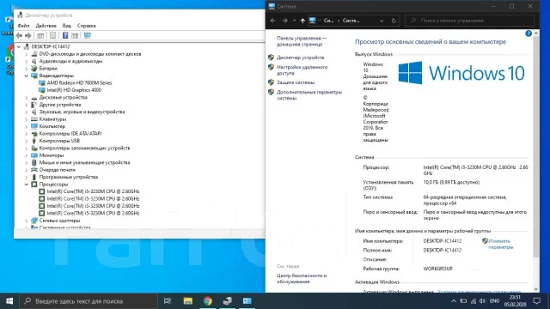
Task: Click the ENG language indicator
Action: pyautogui.click(x=495, y=301)
